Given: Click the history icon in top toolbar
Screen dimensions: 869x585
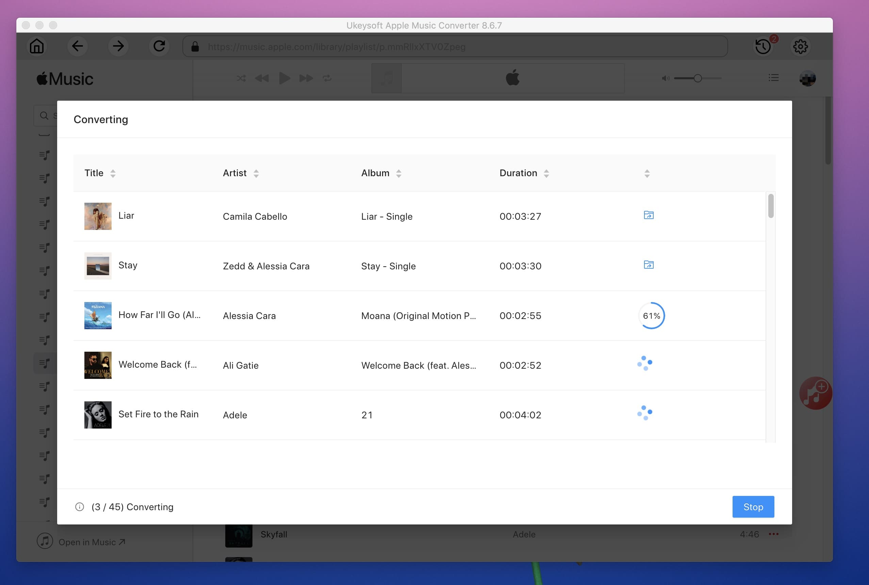Looking at the screenshot, I should 763,46.
